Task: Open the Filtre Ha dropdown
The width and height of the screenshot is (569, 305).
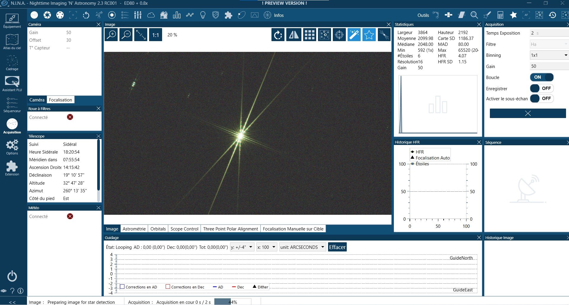Action: coord(549,44)
